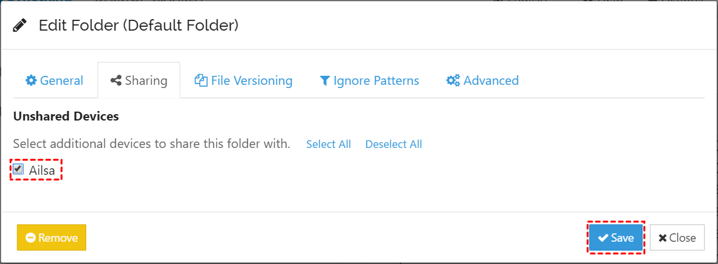Click the Deselect All link
Viewport: 718px width, 264px height.
tap(393, 144)
